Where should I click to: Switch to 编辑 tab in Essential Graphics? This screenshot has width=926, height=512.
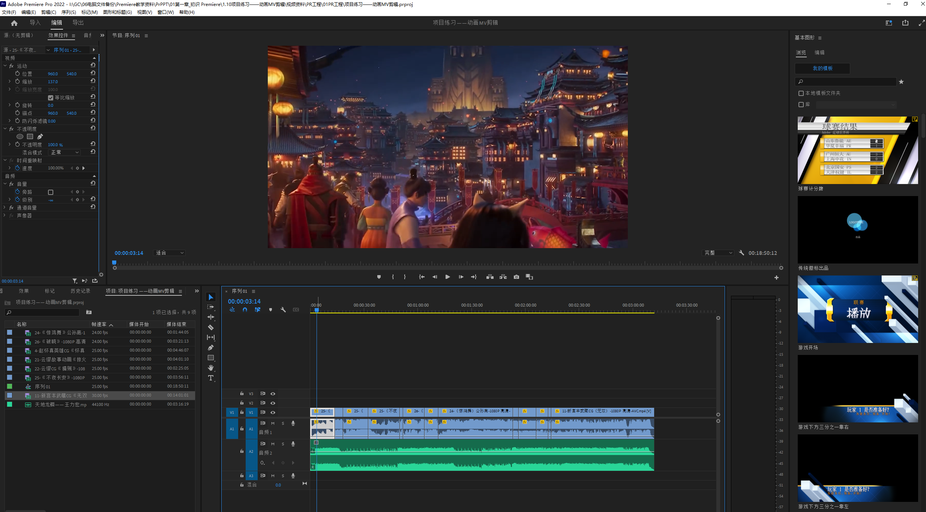(x=819, y=53)
